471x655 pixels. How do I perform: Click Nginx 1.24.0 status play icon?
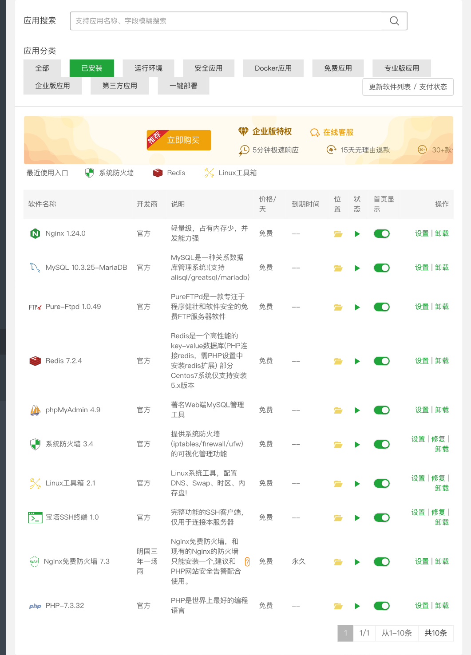[357, 234]
